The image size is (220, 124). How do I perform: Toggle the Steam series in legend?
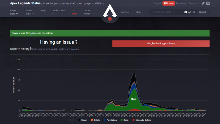[x=83, y=120]
